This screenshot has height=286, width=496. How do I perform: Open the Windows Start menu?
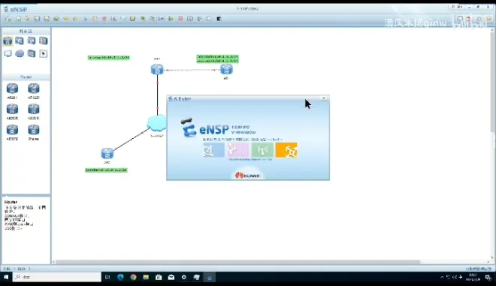[6, 277]
